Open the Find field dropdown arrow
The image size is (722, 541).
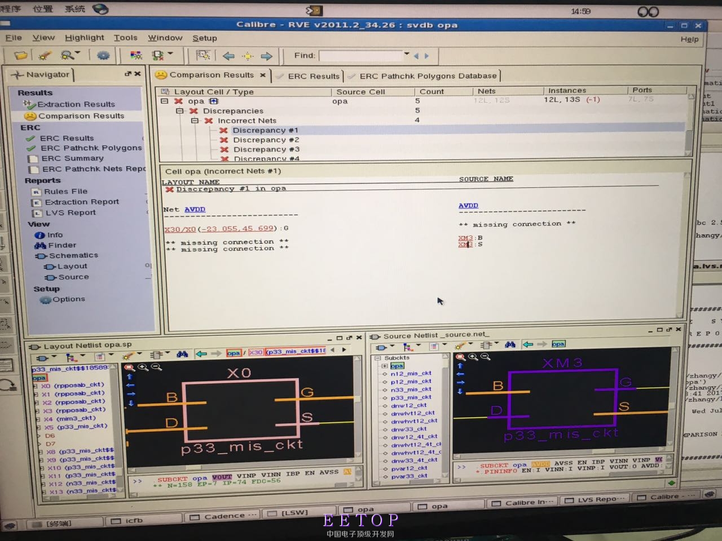pyautogui.click(x=407, y=55)
